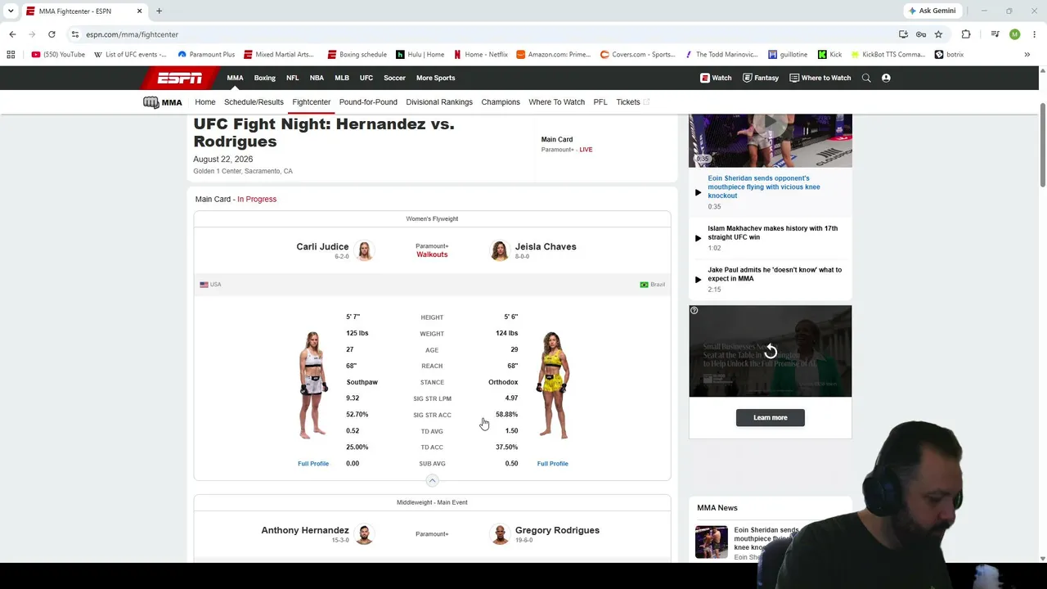
Task: Open the guillotine bookmark
Action: [x=788, y=55]
